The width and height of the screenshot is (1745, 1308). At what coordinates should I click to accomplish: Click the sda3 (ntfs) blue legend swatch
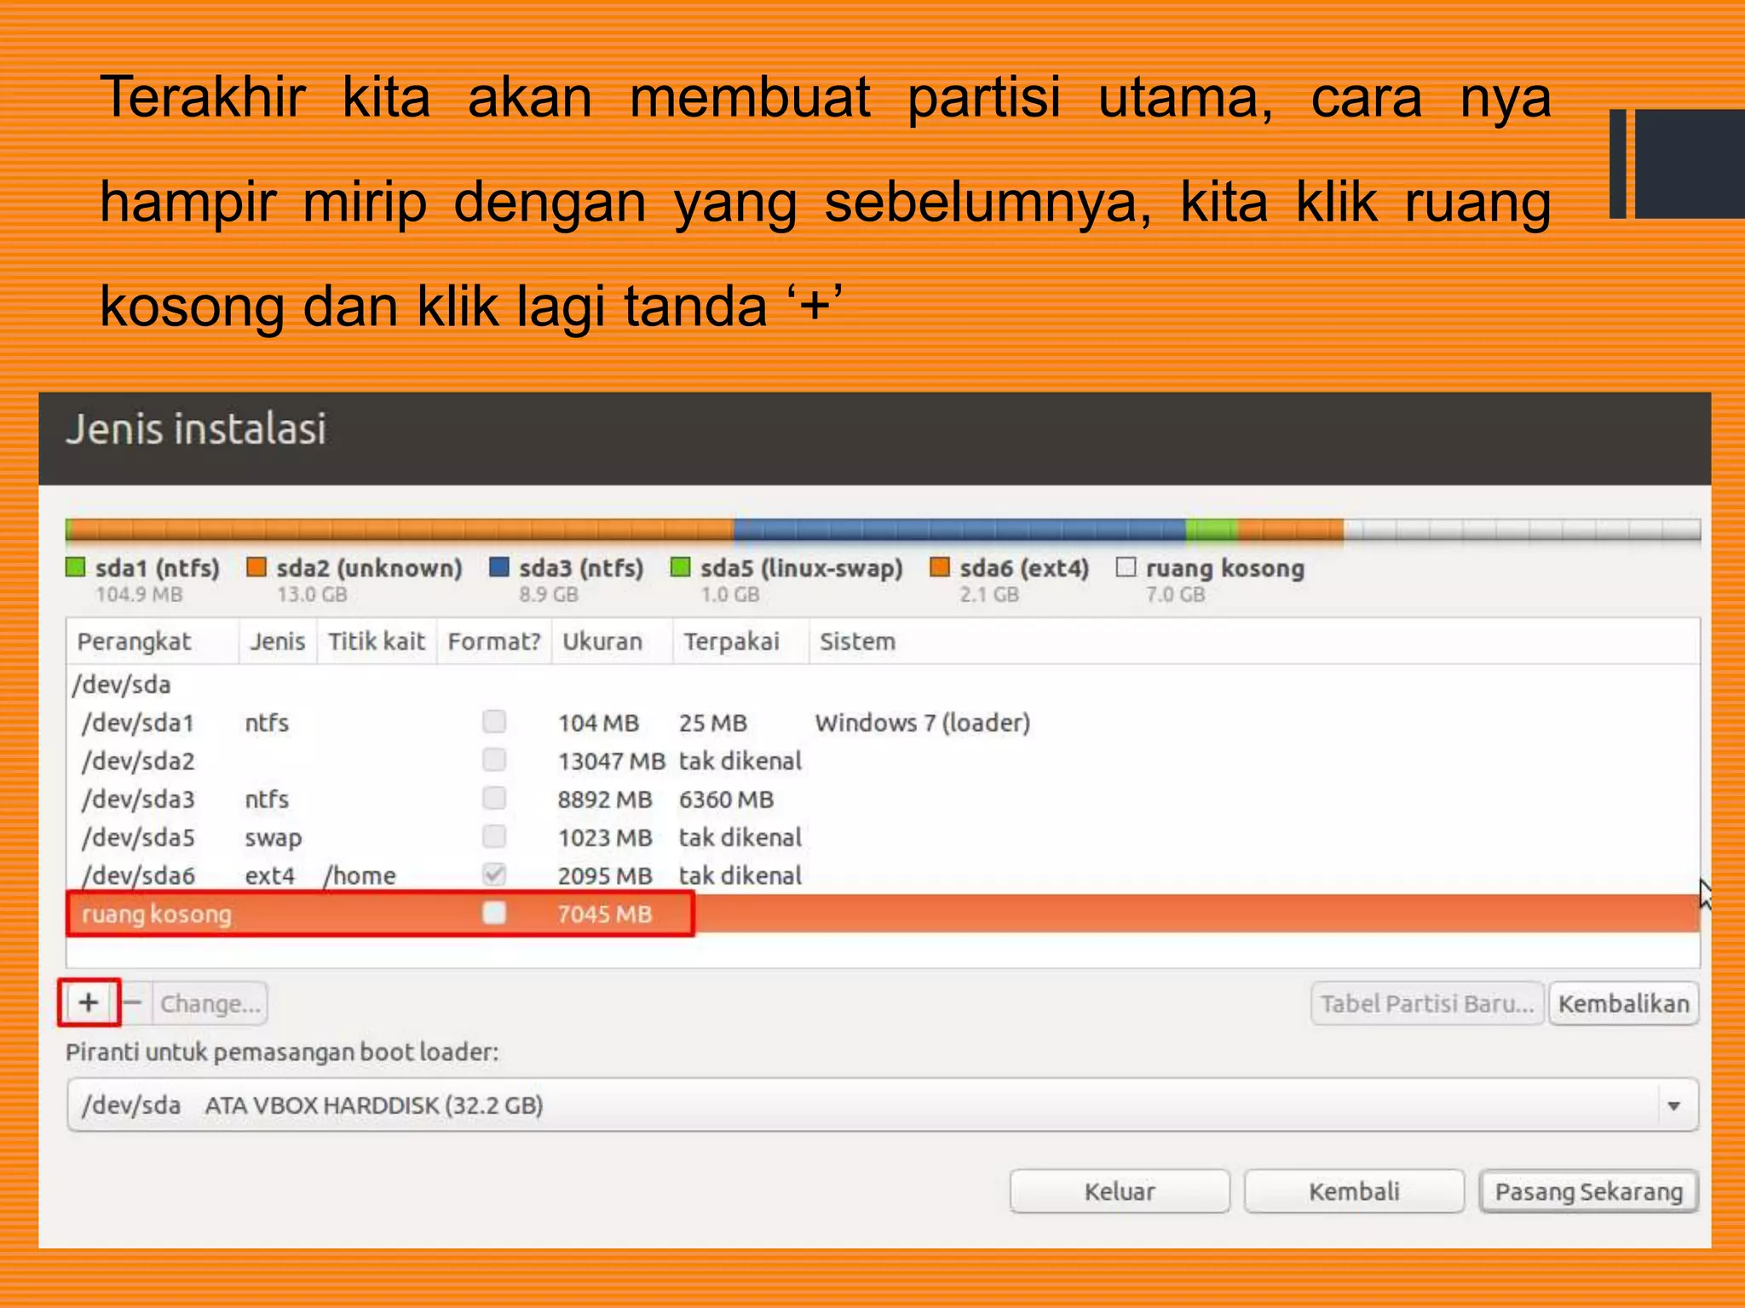[x=499, y=567]
